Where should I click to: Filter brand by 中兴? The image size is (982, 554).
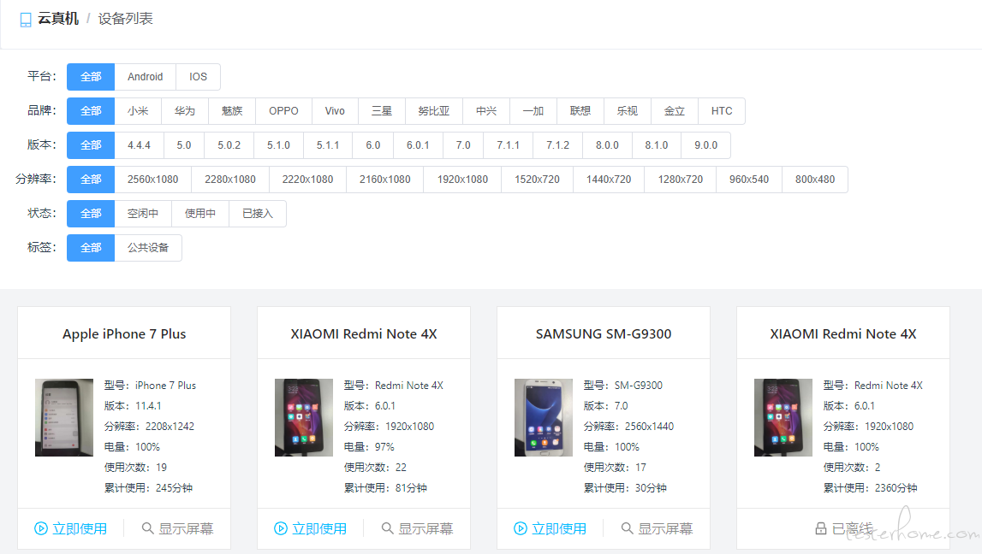click(x=486, y=110)
